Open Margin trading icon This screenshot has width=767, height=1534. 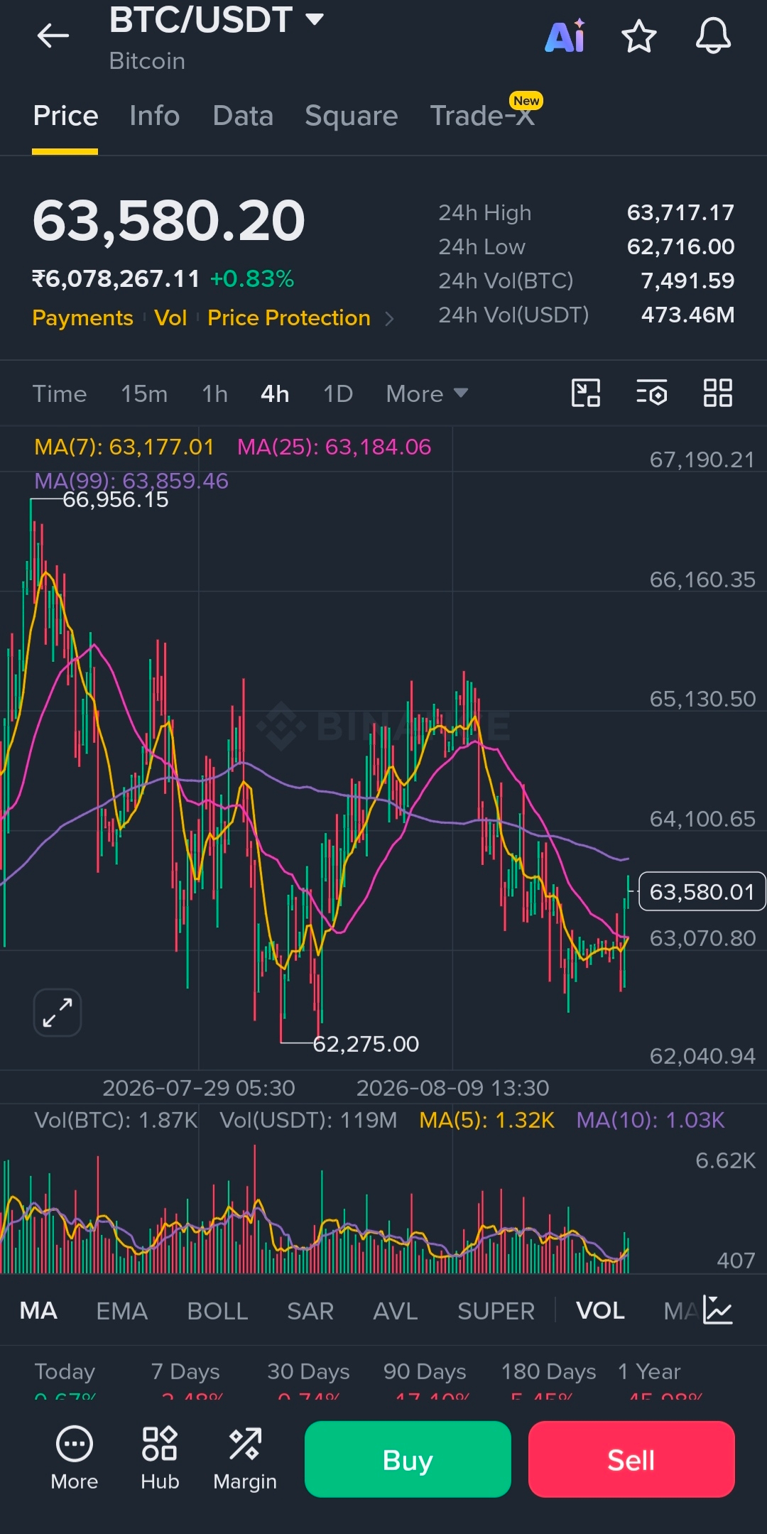245,1458
